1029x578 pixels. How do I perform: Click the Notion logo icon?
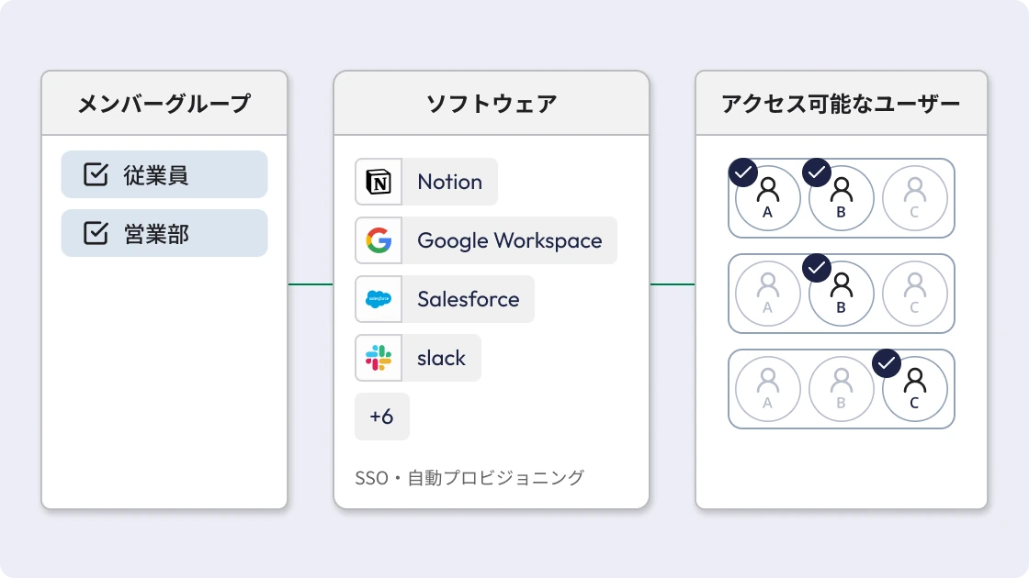(x=379, y=182)
